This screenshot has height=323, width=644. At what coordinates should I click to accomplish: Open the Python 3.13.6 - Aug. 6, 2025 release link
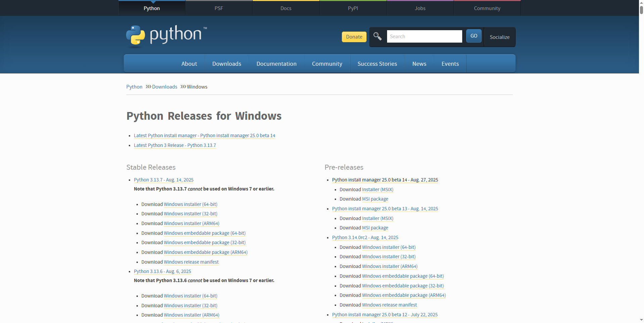point(162,271)
